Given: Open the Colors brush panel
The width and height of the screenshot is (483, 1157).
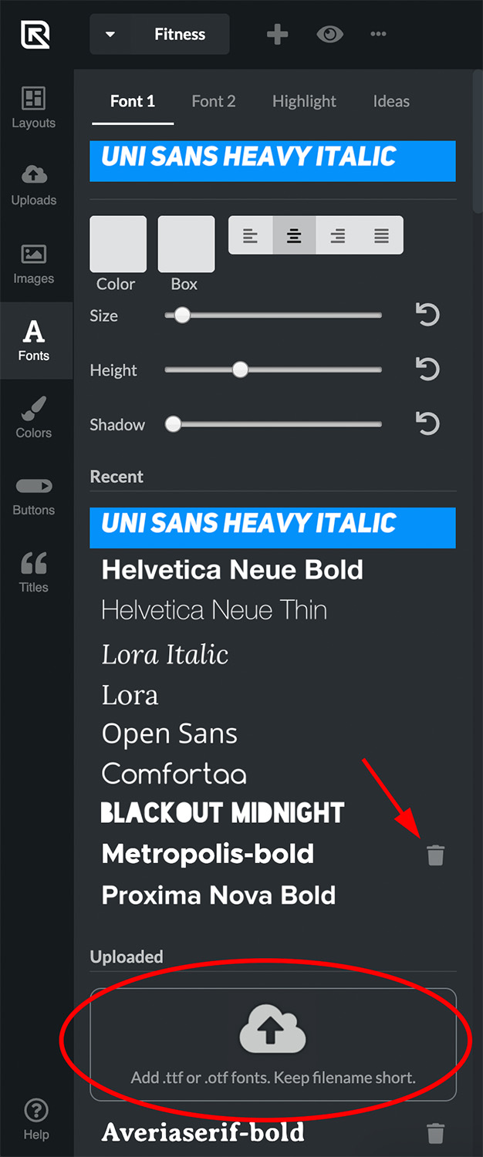Looking at the screenshot, I should (33, 417).
